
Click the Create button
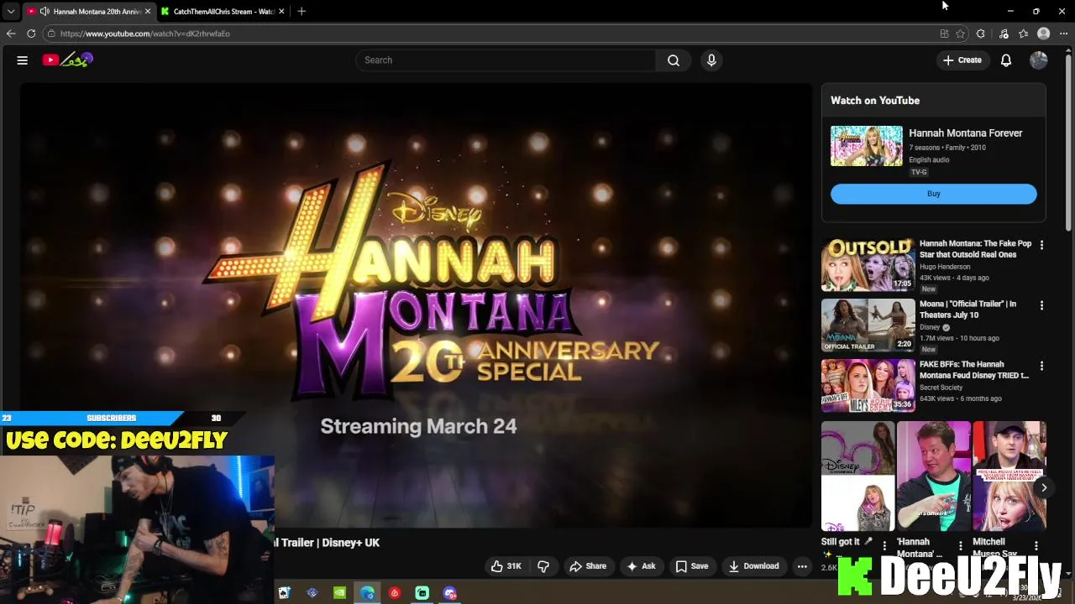click(962, 60)
